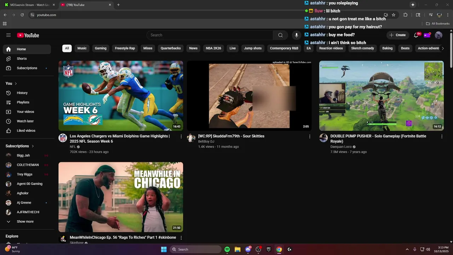453x255 pixels.
Task: Open Bigg Jah subscription channel
Action: pyautogui.click(x=27, y=155)
